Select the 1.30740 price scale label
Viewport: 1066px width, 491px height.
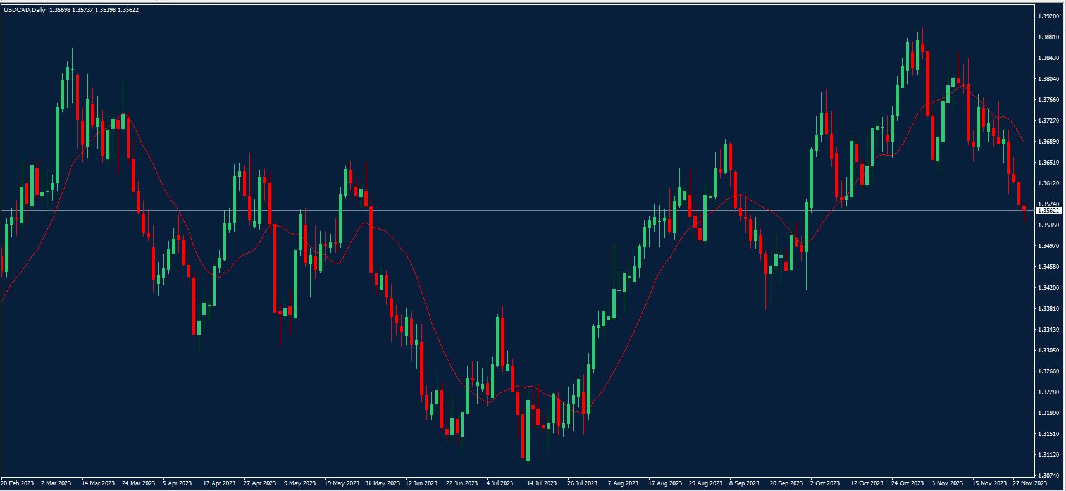pyautogui.click(x=1048, y=475)
